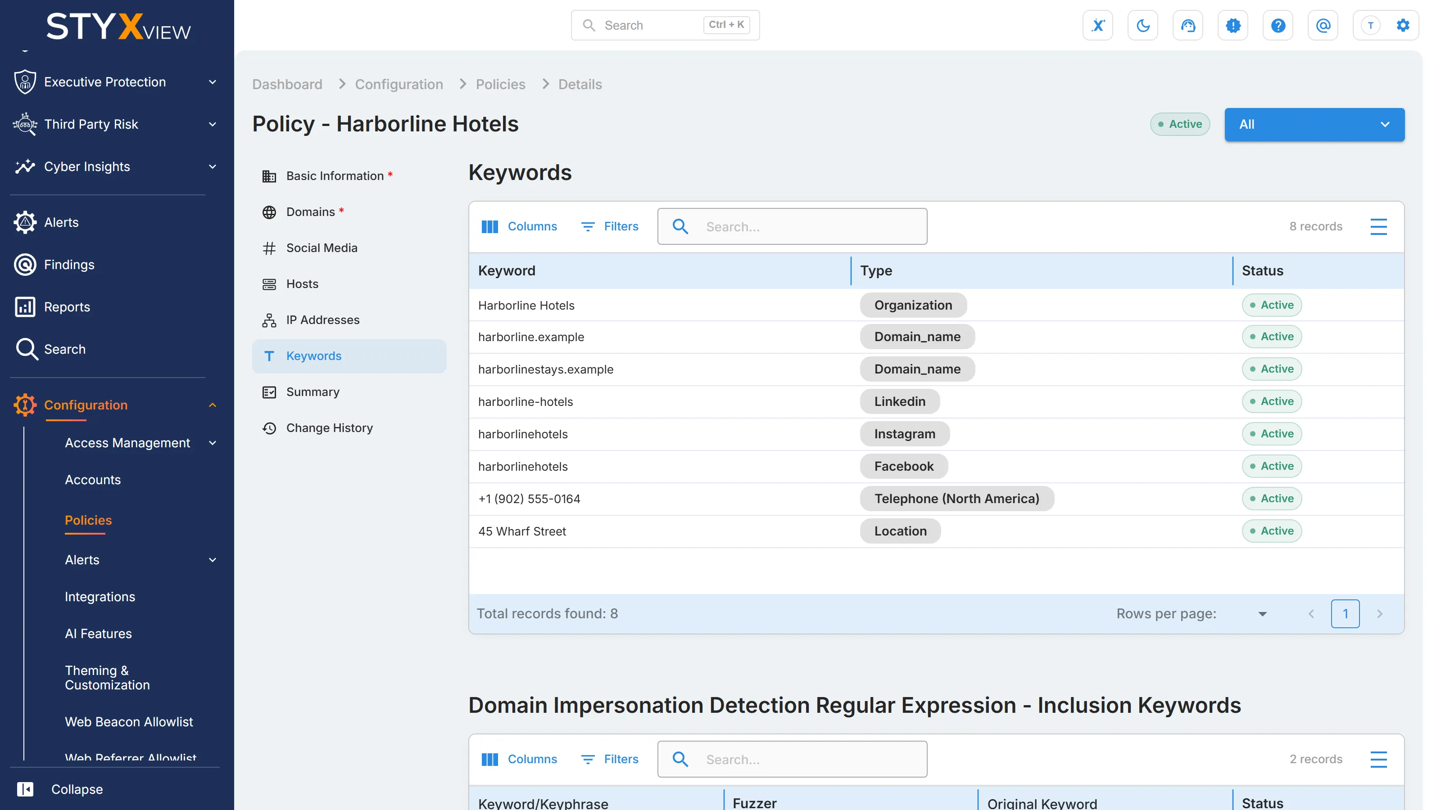Click Filters in the Keywords table
Viewport: 1441px width, 810px height.
[610, 226]
